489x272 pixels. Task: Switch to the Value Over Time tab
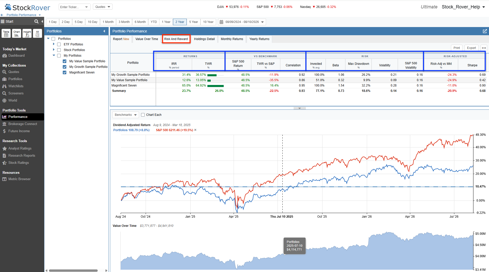pos(147,39)
